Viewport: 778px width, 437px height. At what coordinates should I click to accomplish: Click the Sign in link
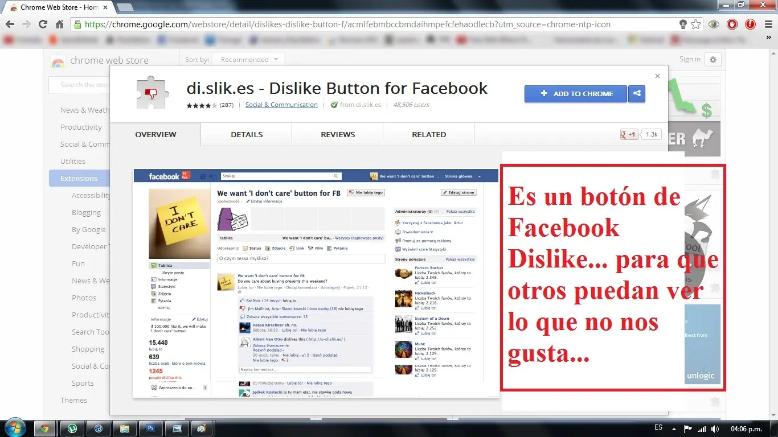690,59
